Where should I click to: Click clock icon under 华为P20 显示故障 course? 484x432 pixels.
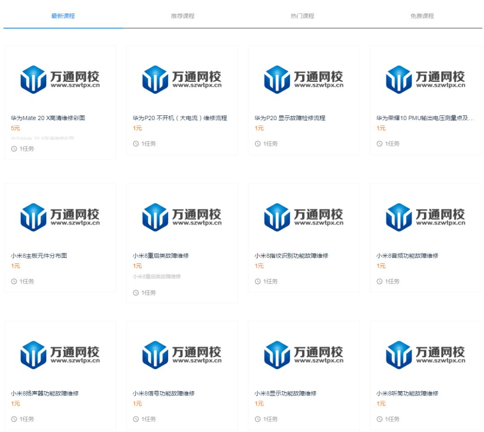(x=258, y=144)
